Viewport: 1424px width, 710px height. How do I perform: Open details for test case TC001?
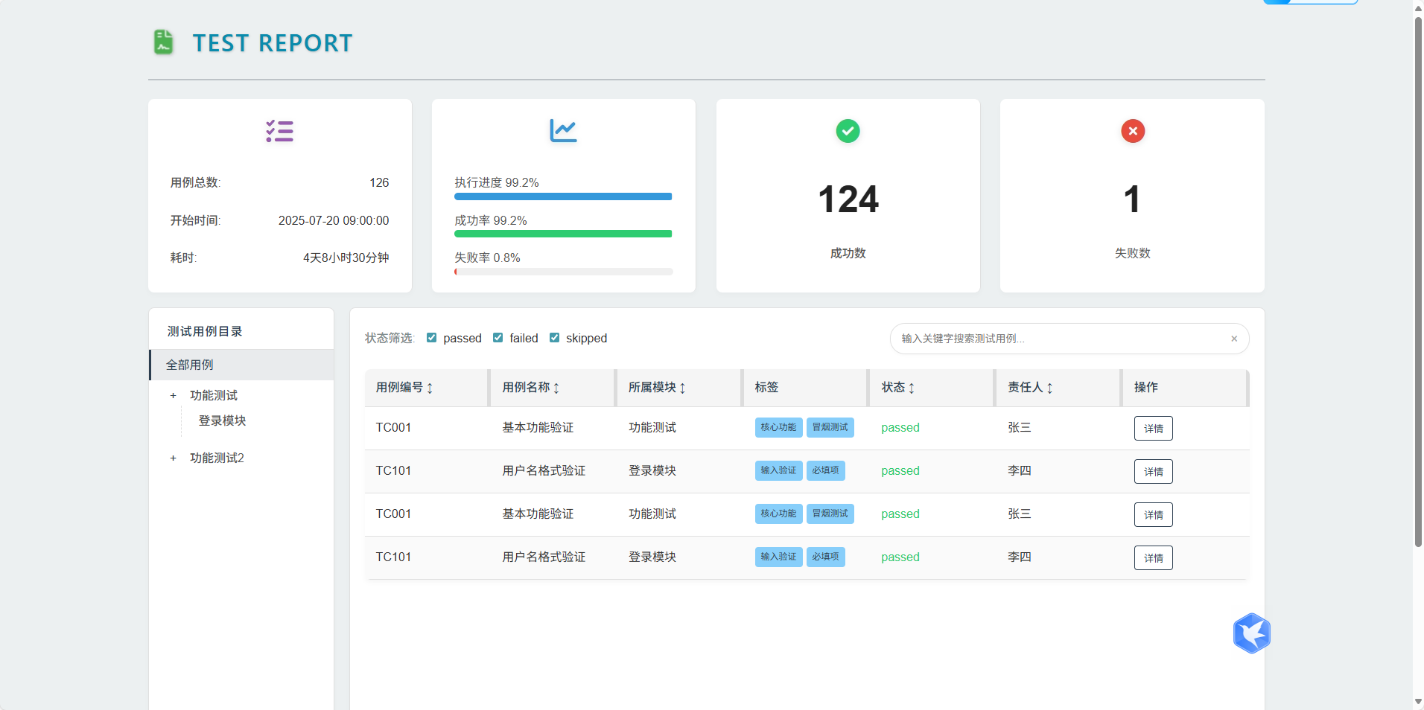(1153, 428)
